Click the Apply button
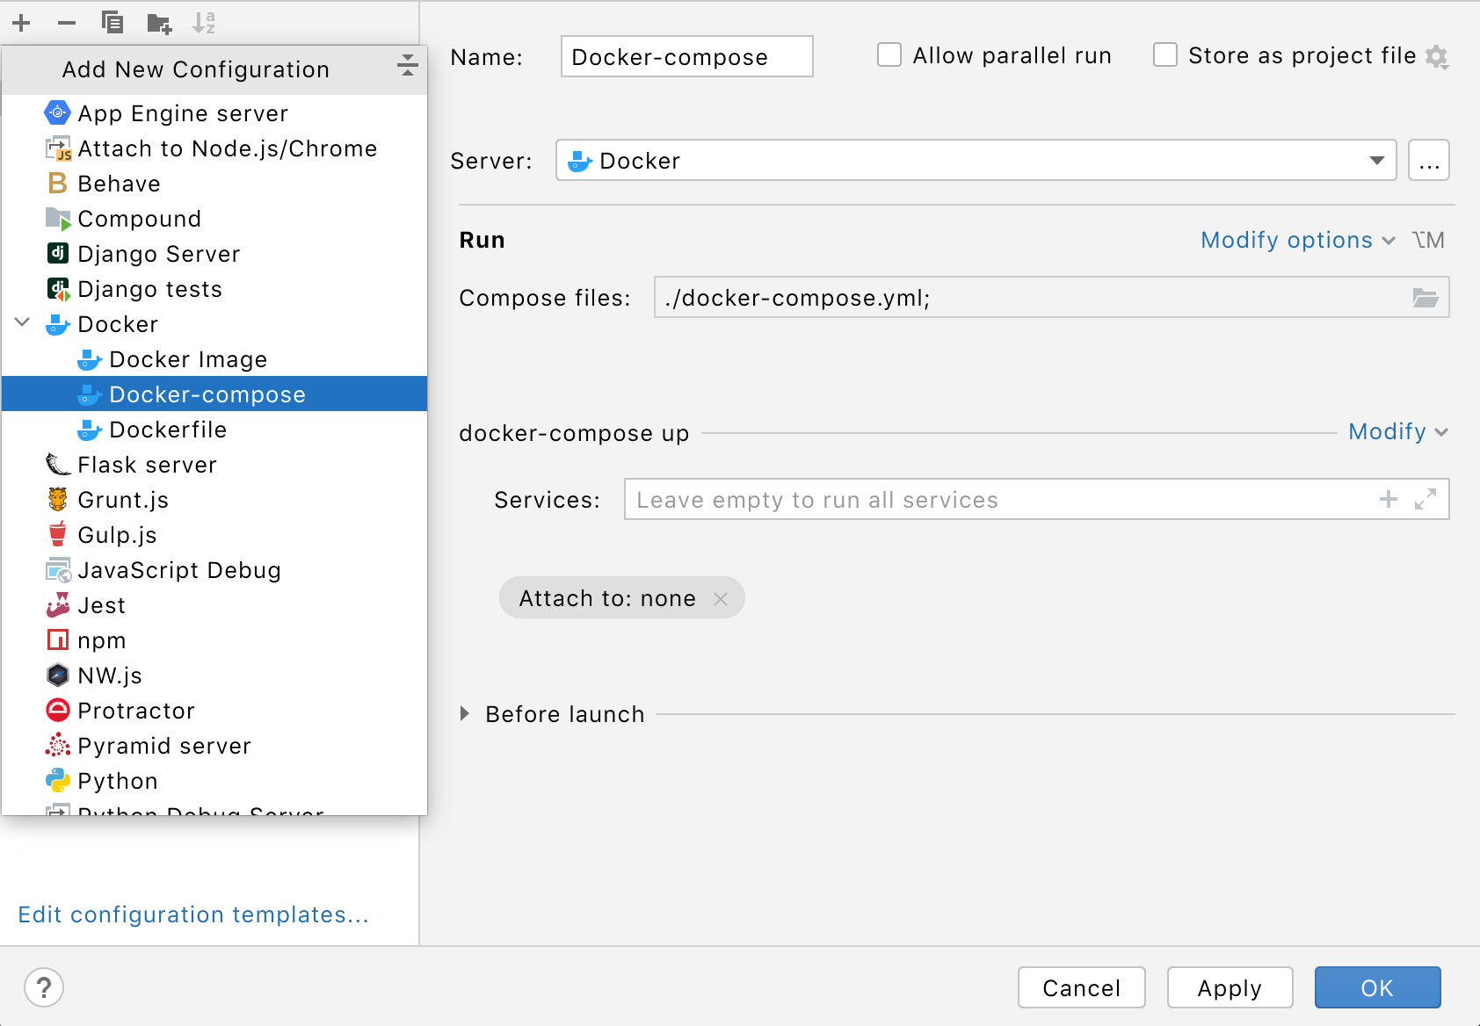 1229,987
